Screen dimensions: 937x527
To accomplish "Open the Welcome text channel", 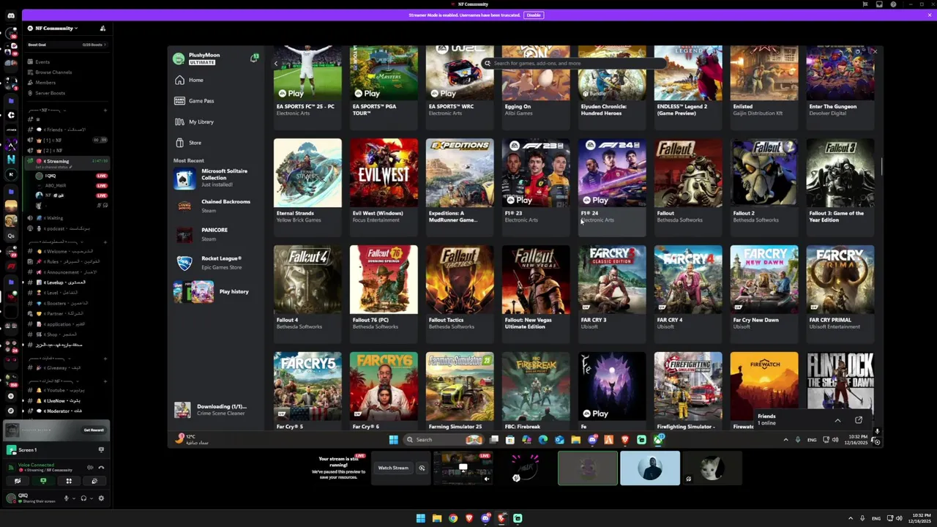I will click(x=67, y=251).
